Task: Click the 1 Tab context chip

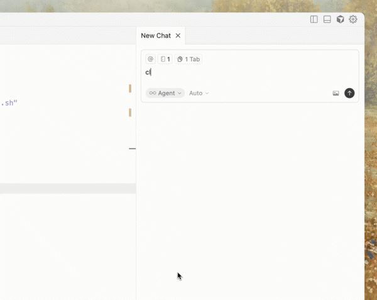Action: [188, 59]
